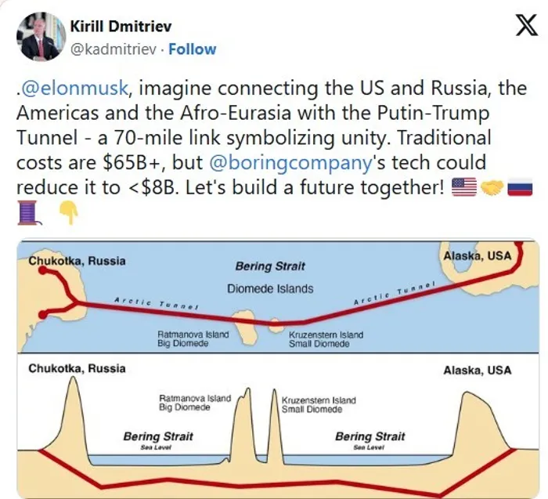548x499 pixels.
Task: Click the Chukotka, Russia label in the cross-section diagram
Action: [77, 368]
